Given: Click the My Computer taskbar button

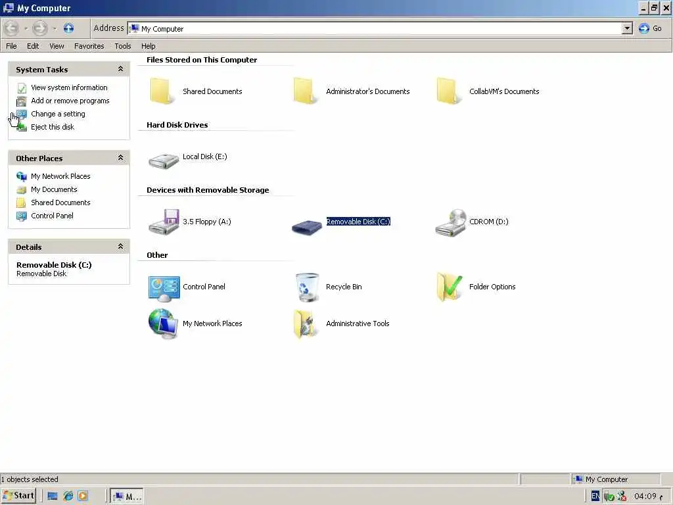Looking at the screenshot, I should 127,496.
